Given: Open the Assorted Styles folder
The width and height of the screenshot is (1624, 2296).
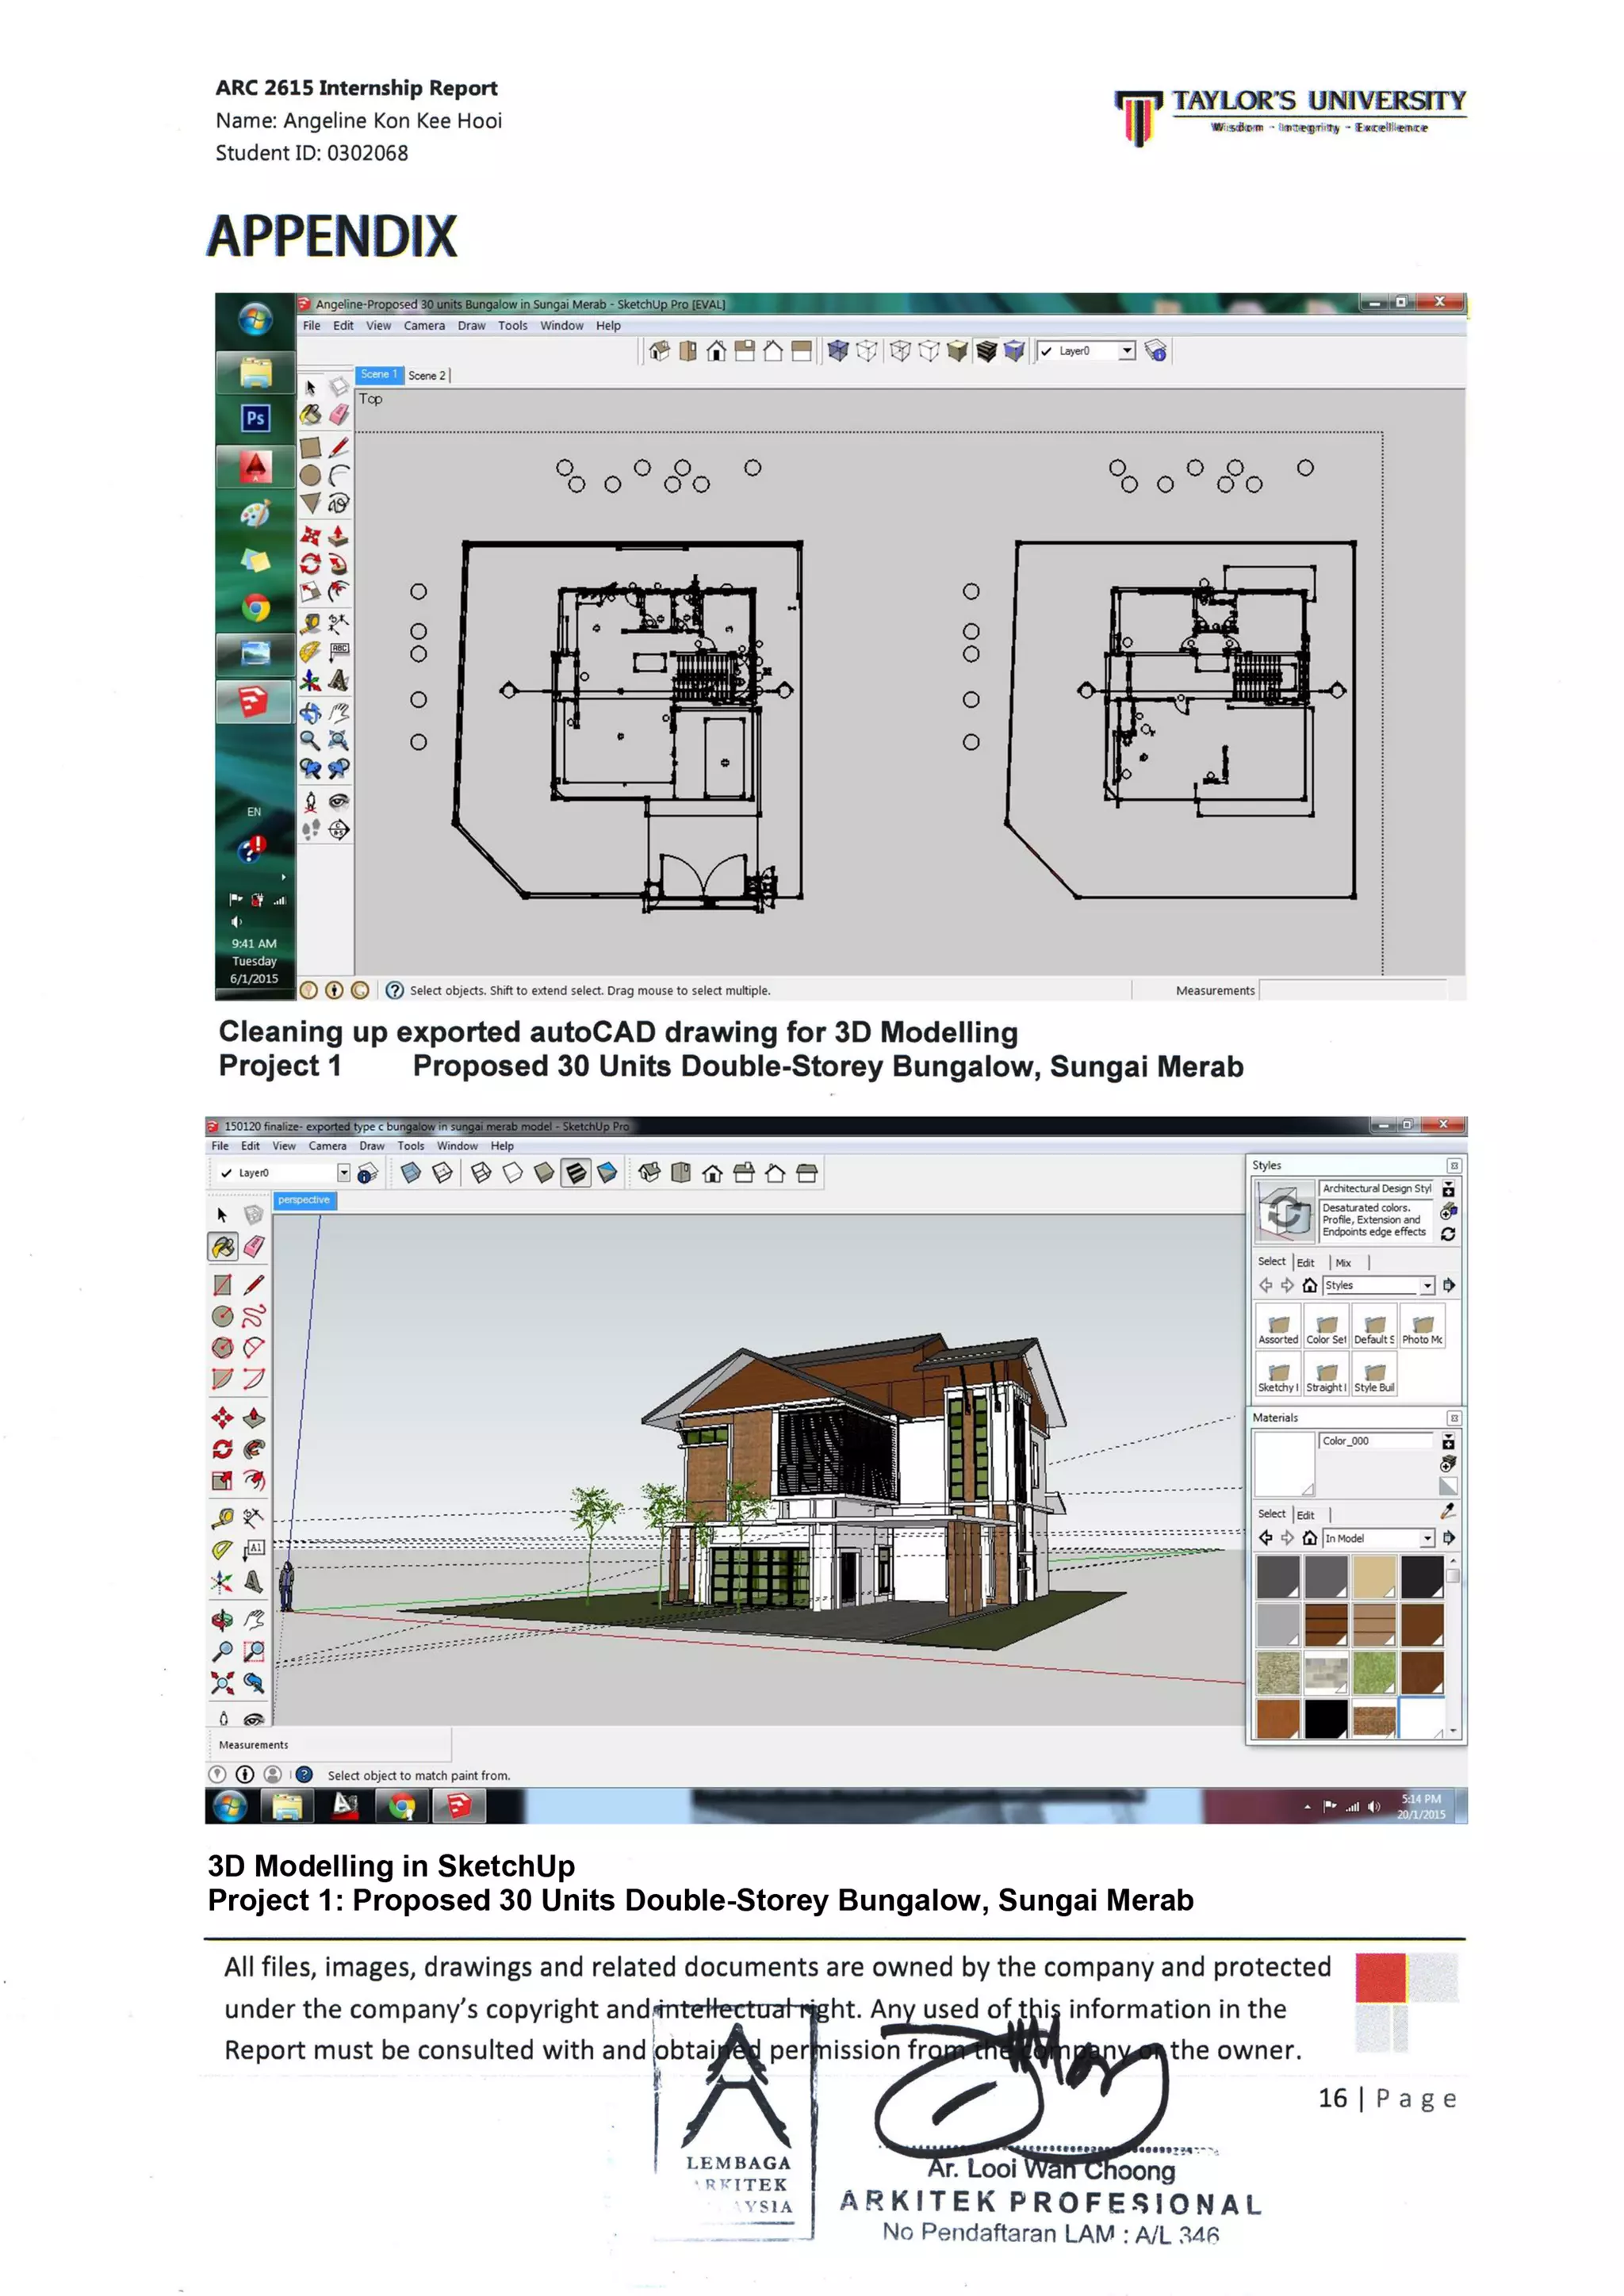Looking at the screenshot, I should [1278, 1328].
